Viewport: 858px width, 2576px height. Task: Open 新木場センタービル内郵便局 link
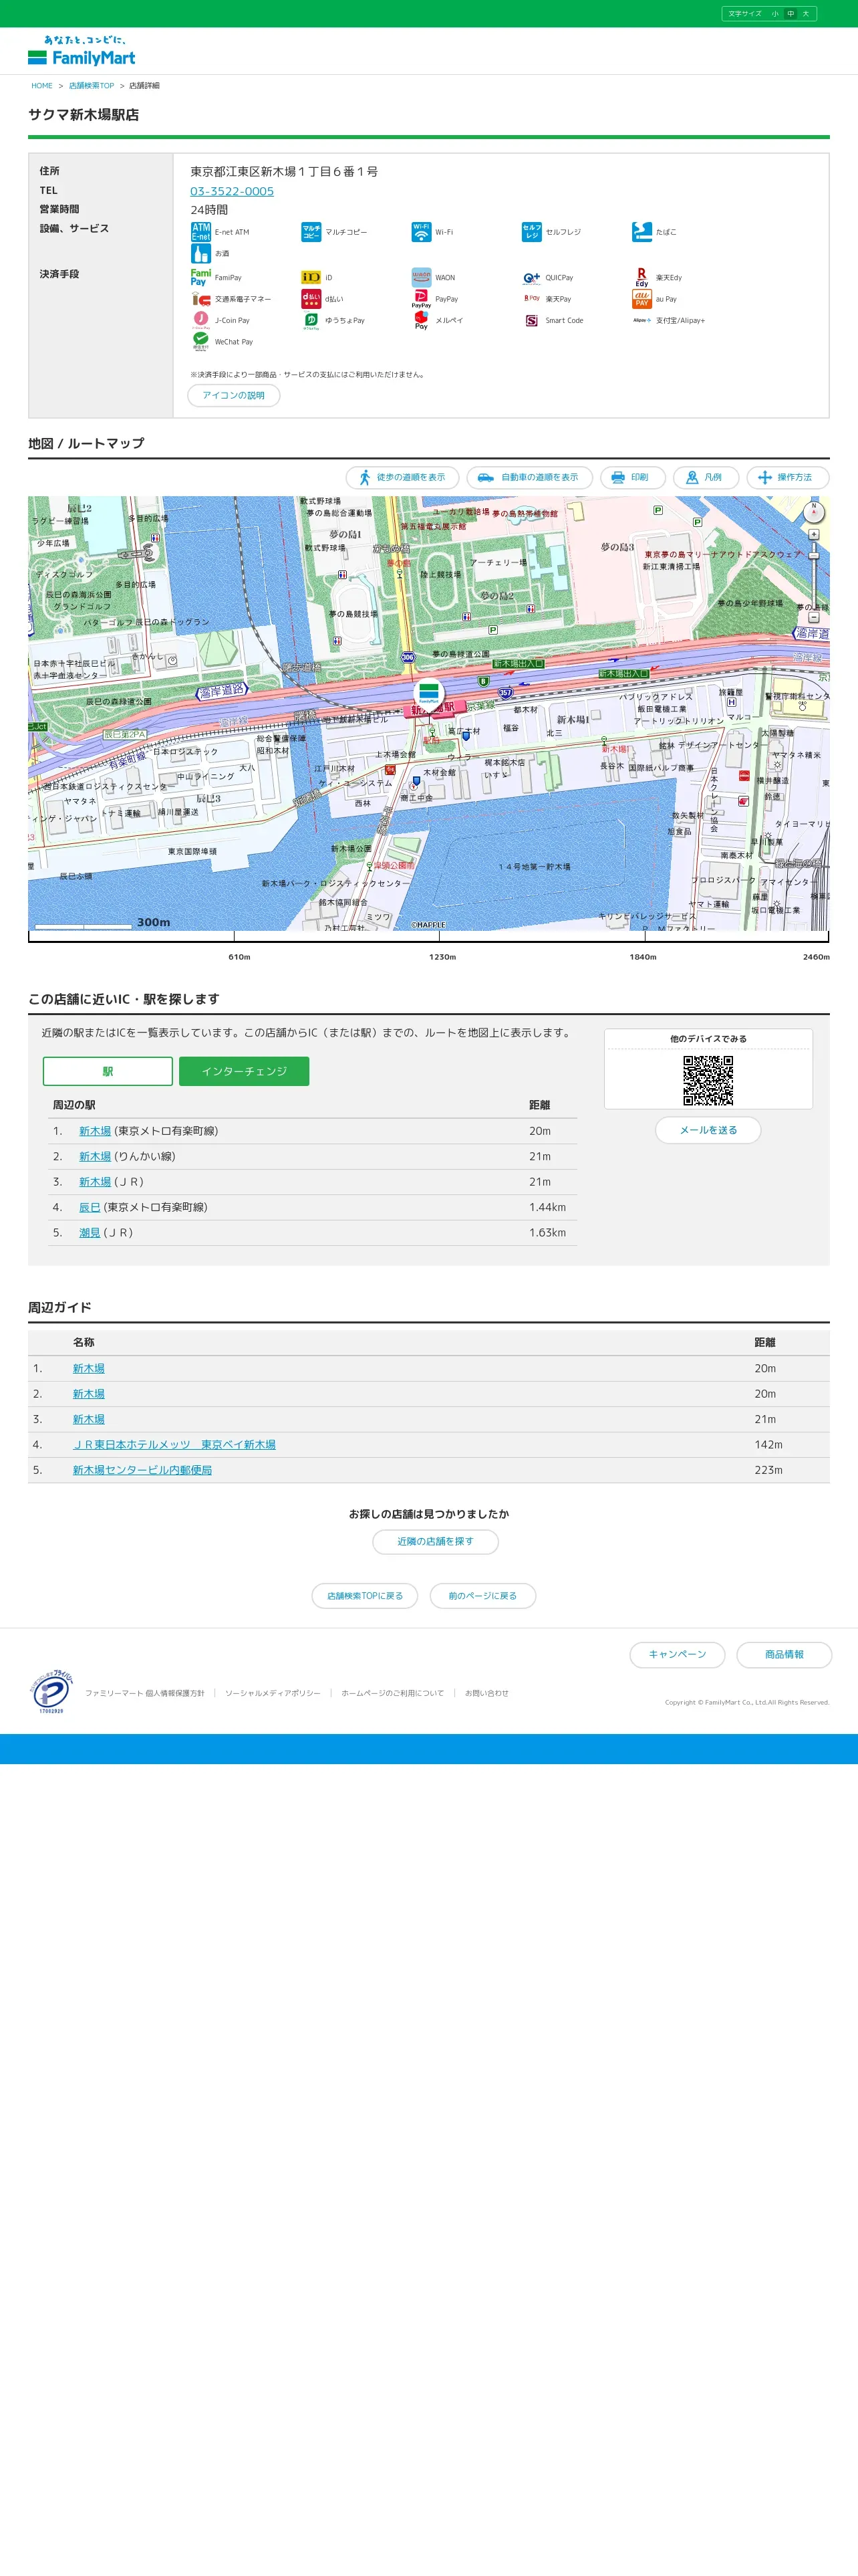tap(142, 1470)
